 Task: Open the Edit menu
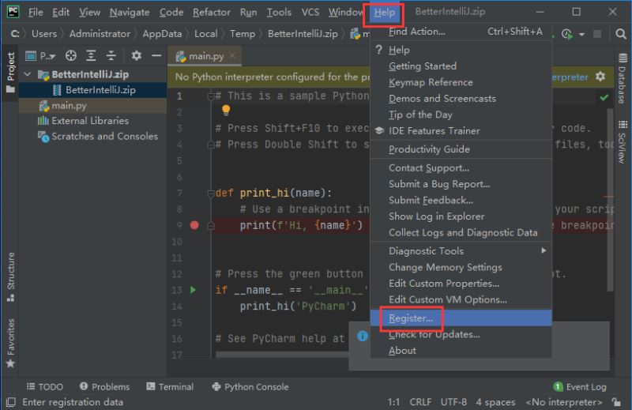point(61,12)
